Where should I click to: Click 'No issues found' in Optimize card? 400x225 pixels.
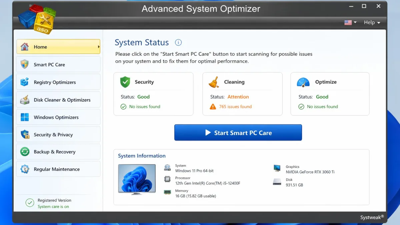pos(322,107)
